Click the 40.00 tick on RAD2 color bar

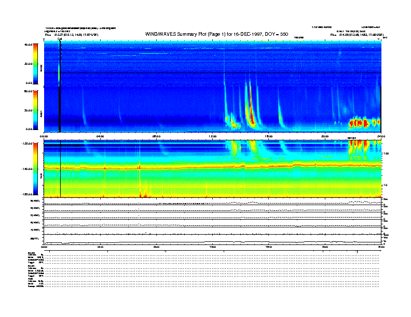click(28, 45)
